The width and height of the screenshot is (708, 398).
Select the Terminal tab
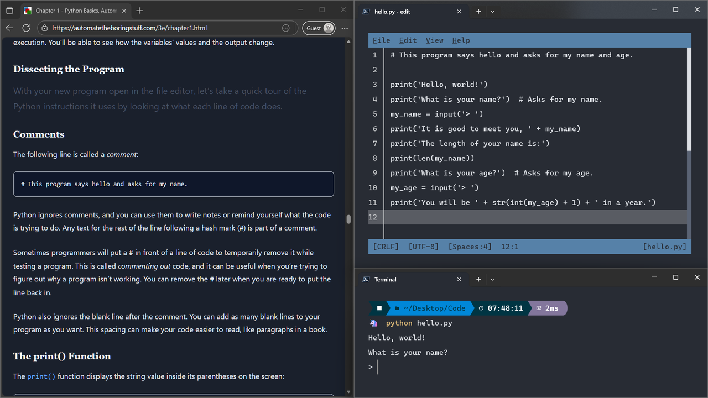pos(384,279)
